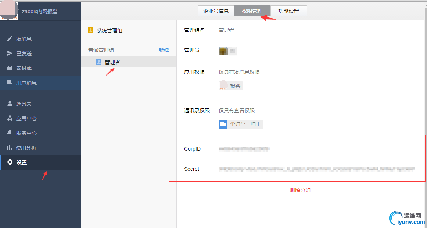Click the bar chart icon beside 使用分析
Screen dimensions: 427x228
(10, 148)
